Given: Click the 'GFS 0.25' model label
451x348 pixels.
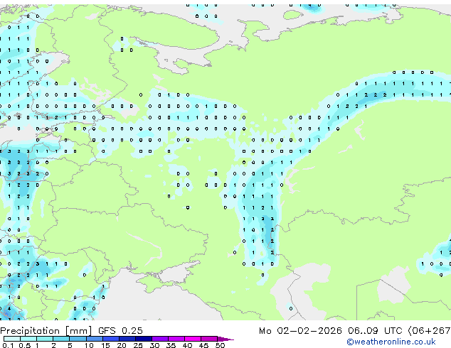Looking at the screenshot, I should [x=120, y=331].
